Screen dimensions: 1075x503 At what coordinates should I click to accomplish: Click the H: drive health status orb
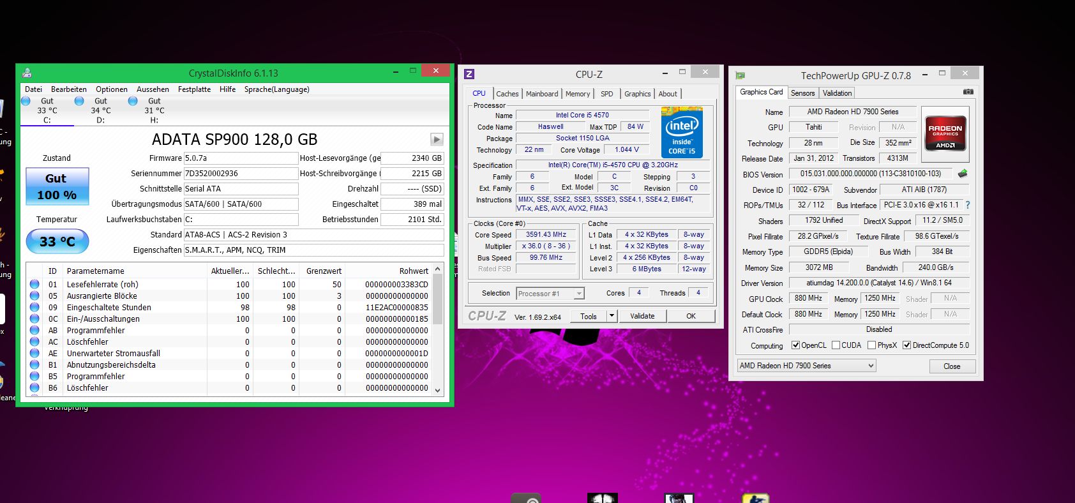(133, 101)
